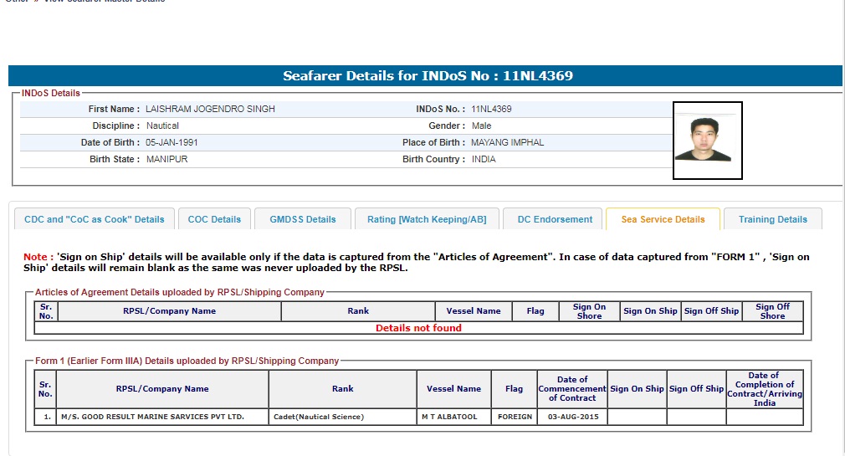Screen dimensions: 845x456
Task: Click the seafarer photo thumbnail
Action: 708,140
